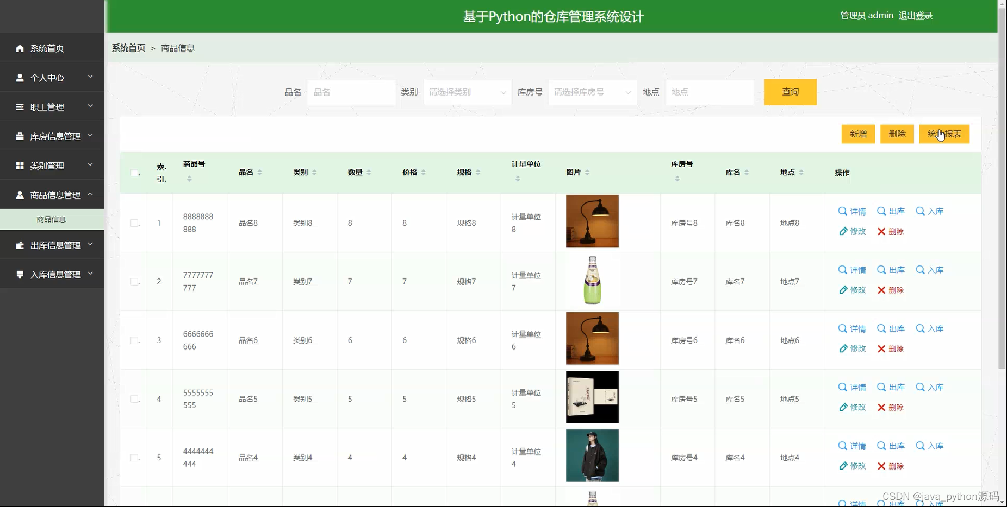Delete the 品名8 row
1007x507 pixels.
pos(891,231)
